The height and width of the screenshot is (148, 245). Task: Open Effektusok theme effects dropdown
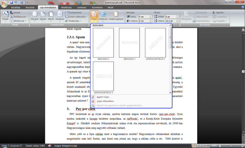(x=18, y=21)
